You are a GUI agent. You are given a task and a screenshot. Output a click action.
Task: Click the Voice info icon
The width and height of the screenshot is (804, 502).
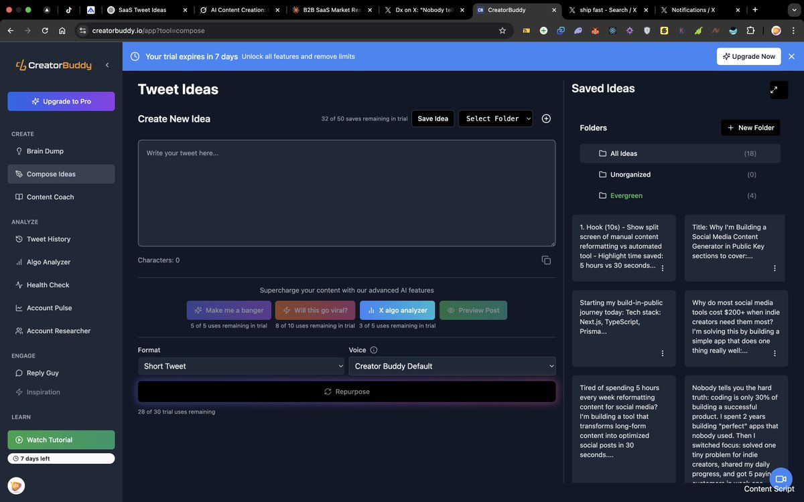(374, 350)
